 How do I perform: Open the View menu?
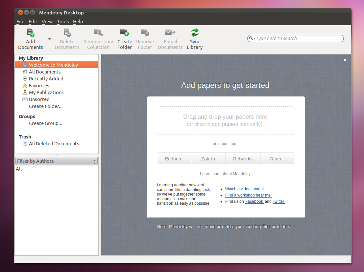tap(47, 22)
